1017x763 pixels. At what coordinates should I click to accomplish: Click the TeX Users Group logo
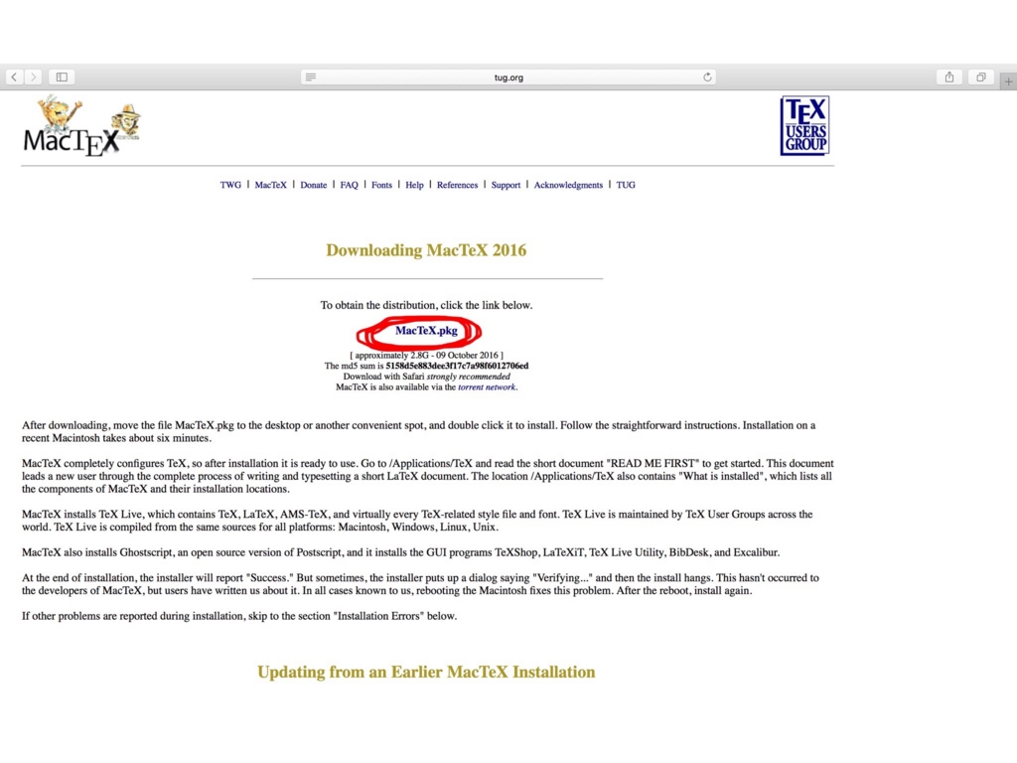point(804,125)
